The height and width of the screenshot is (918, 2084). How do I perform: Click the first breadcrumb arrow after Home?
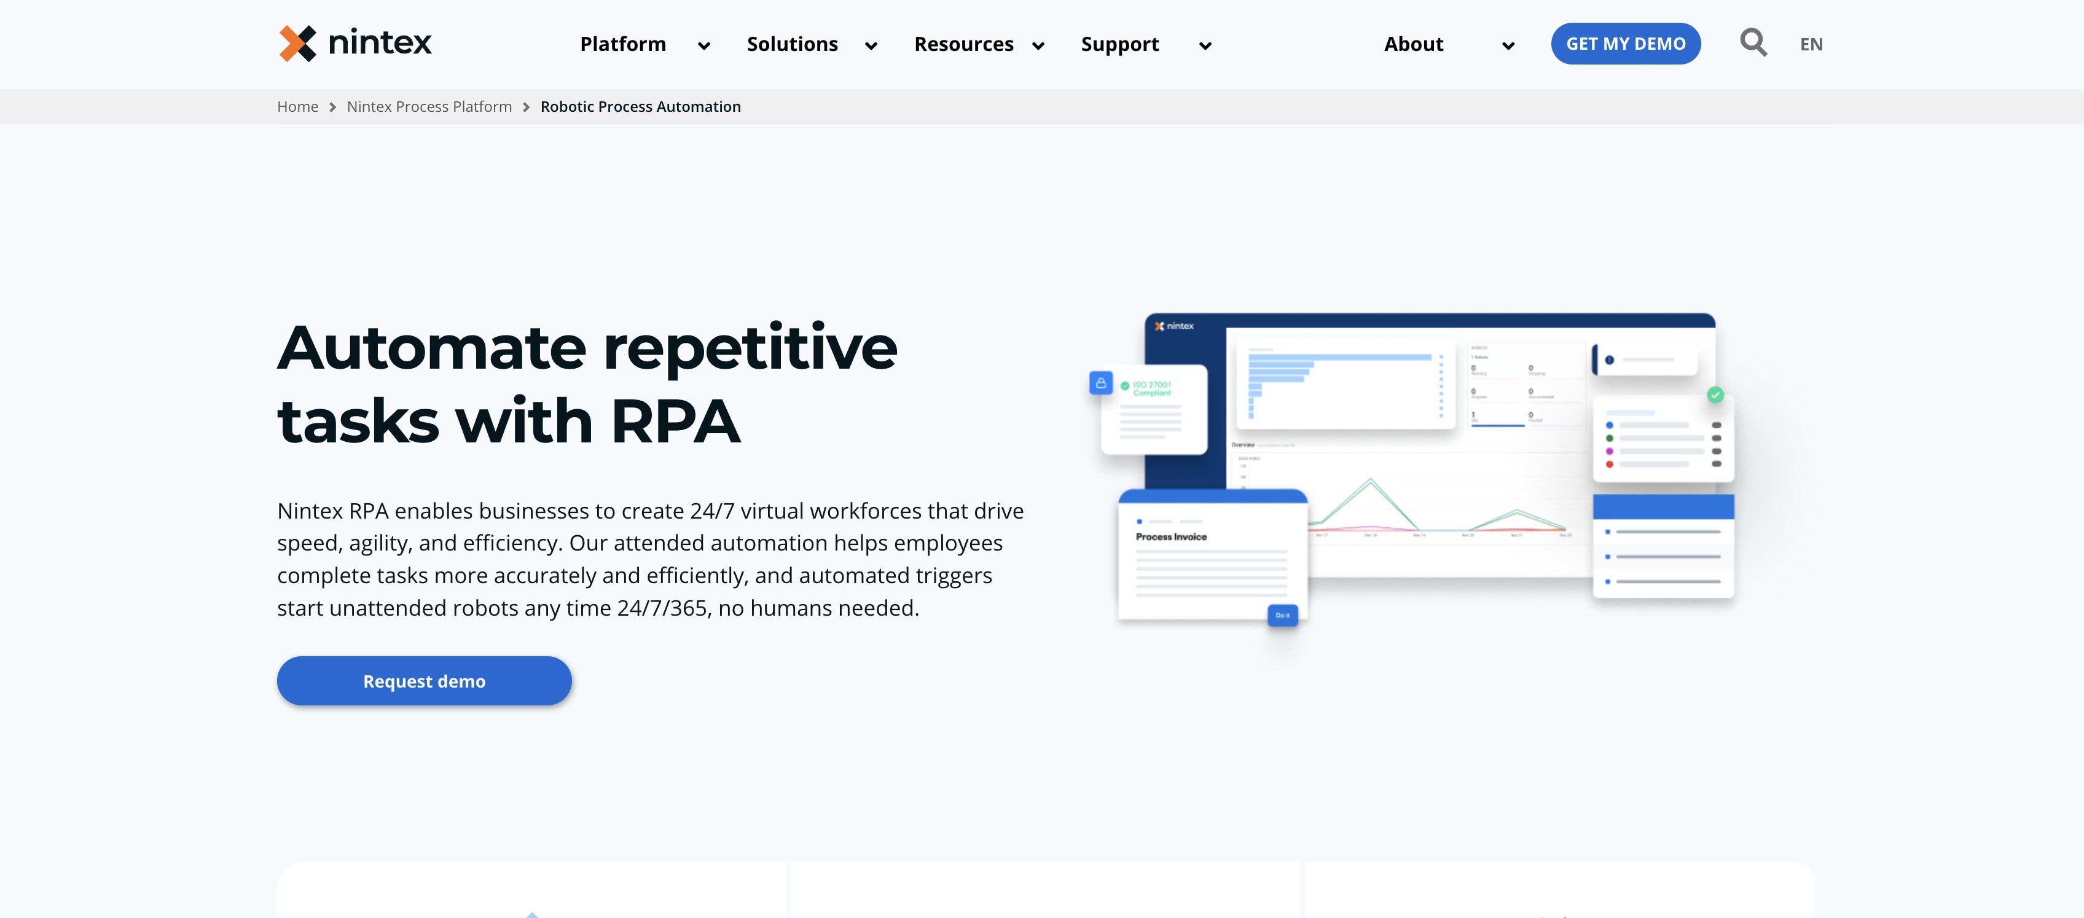332,108
